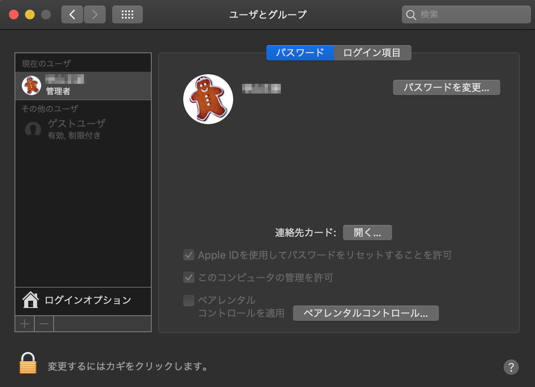
Task: Switch to the ログイン項目 tab
Action: point(372,53)
